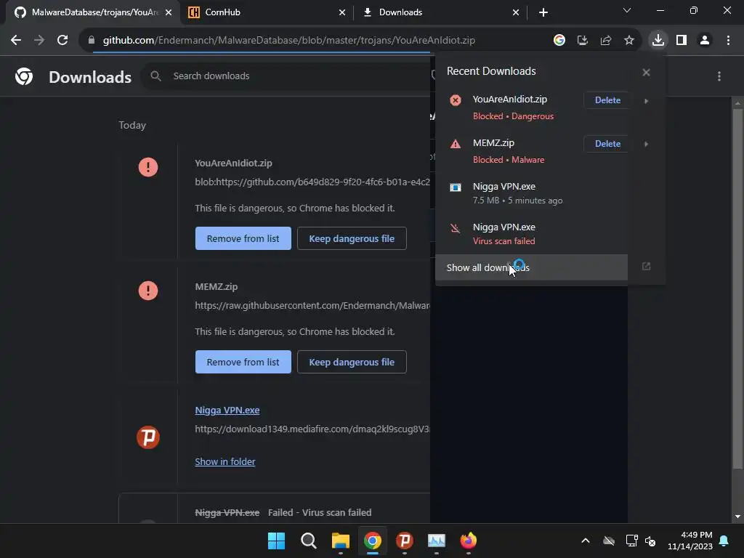Open the network tray icon
Image resolution: width=744 pixels, height=558 pixels.
pyautogui.click(x=631, y=541)
